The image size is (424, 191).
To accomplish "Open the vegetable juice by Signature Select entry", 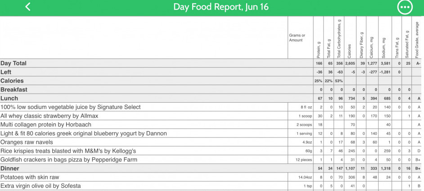I will [212, 107].
